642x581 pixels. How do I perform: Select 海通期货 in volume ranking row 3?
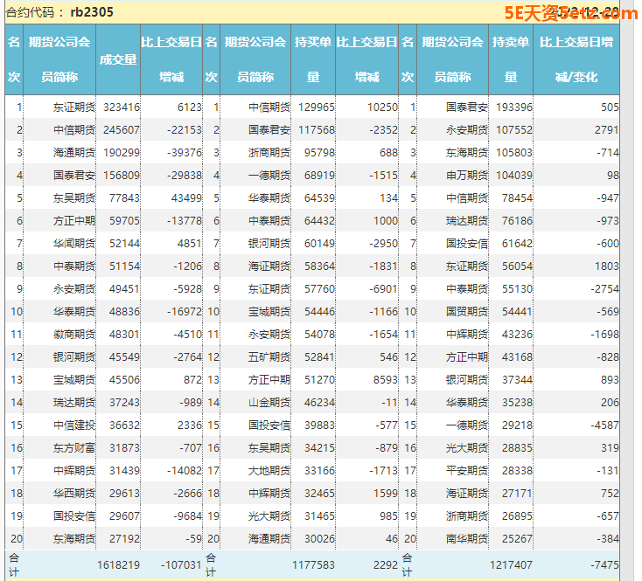click(x=74, y=153)
